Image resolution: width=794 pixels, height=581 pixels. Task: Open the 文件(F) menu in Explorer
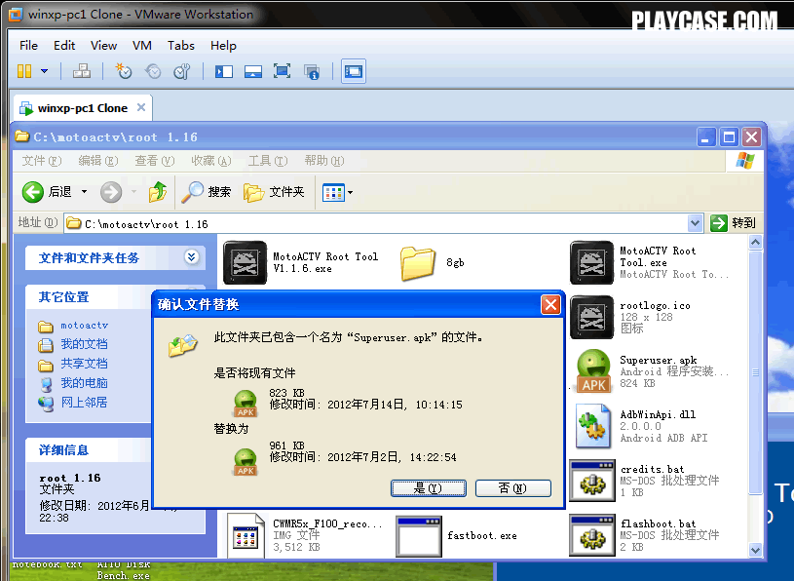pos(42,161)
